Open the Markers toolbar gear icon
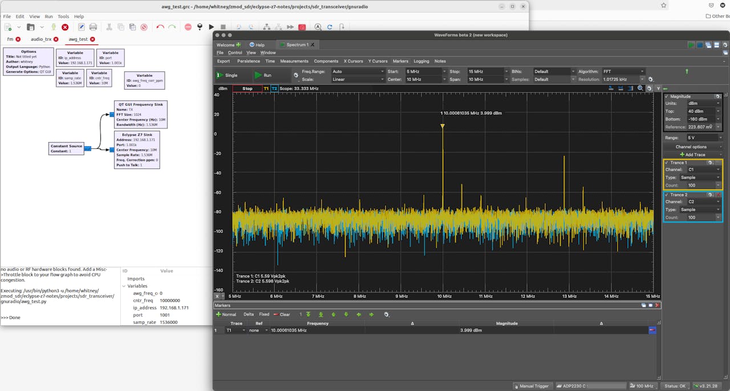The width and height of the screenshot is (730, 391). (x=387, y=315)
